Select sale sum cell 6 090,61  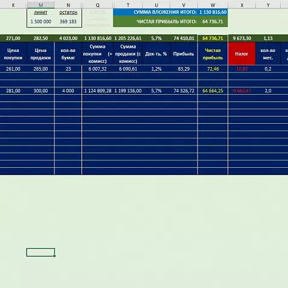128,69
